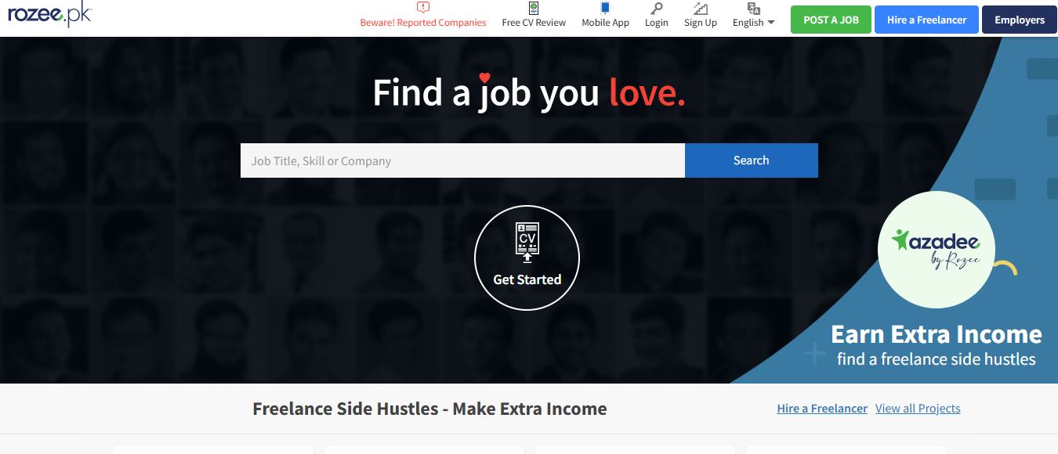Click the language translate icon
The width and height of the screenshot is (1058, 454).
pyautogui.click(x=754, y=8)
